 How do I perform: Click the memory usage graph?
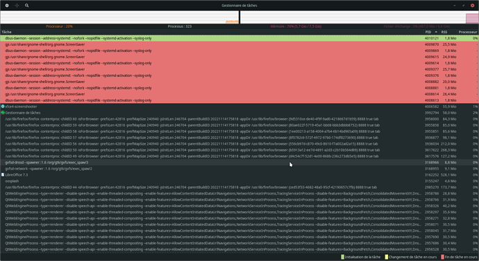click(x=360, y=17)
